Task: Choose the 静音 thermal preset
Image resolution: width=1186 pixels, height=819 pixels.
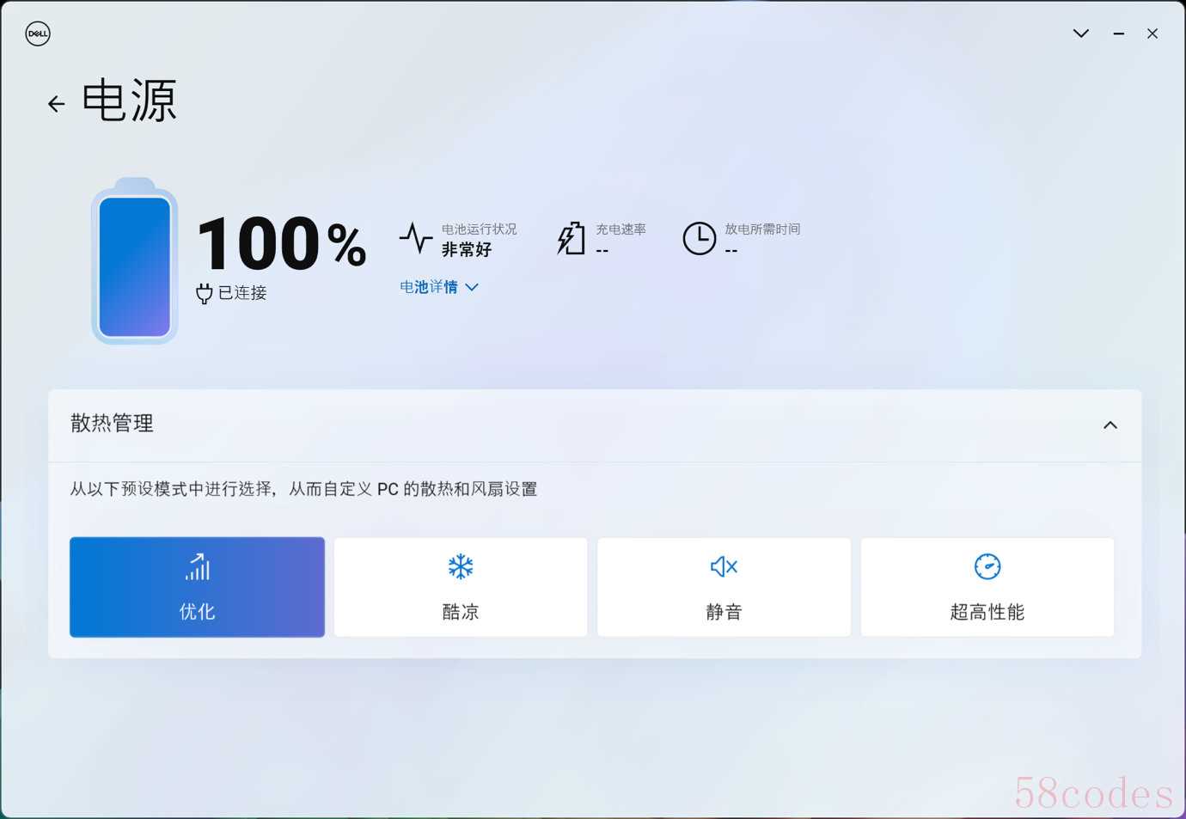Action: (724, 587)
